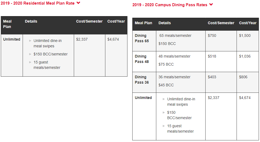Click the $1,500 yearly cost cell
The height and width of the screenshot is (142, 260).
(x=245, y=35)
